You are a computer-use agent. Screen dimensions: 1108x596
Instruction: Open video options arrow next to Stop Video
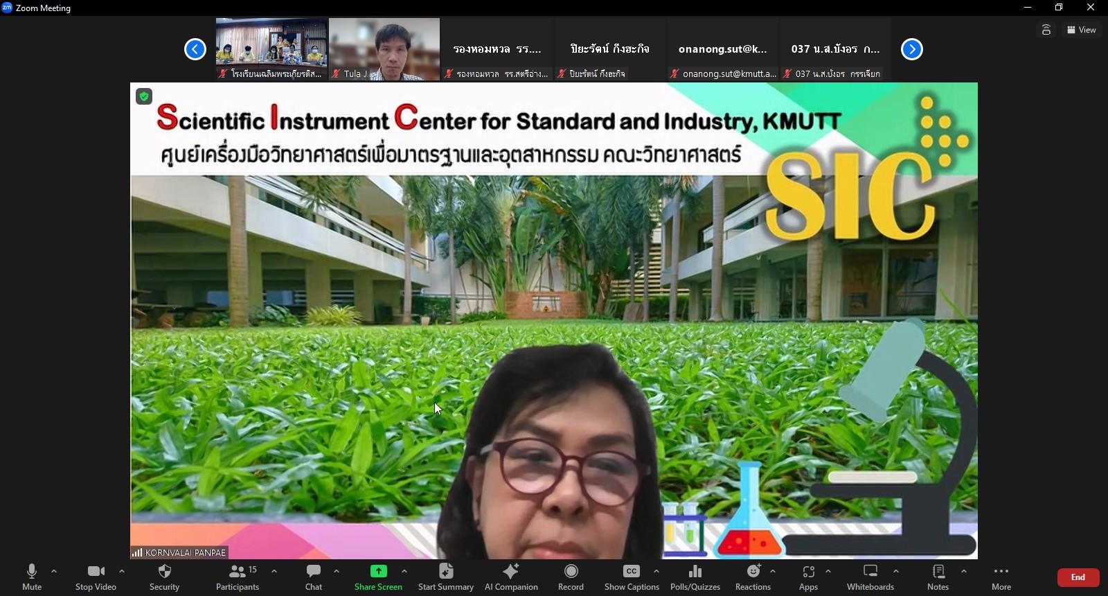point(122,572)
